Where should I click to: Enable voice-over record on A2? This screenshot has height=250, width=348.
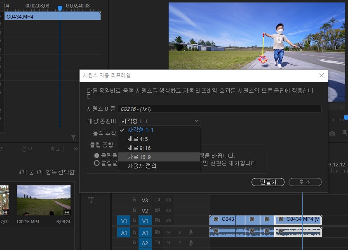coord(190,243)
